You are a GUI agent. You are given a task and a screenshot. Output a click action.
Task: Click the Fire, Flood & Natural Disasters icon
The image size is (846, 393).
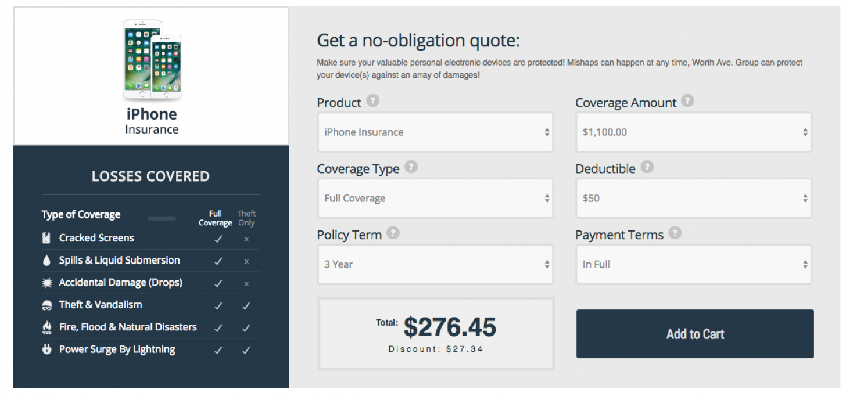(46, 327)
